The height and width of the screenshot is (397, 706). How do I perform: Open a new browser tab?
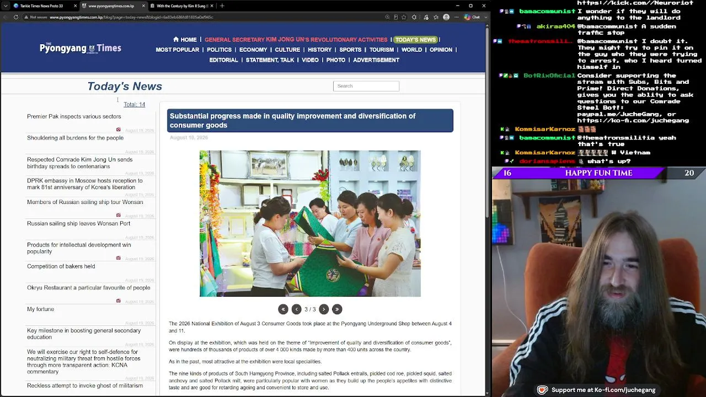tap(222, 6)
